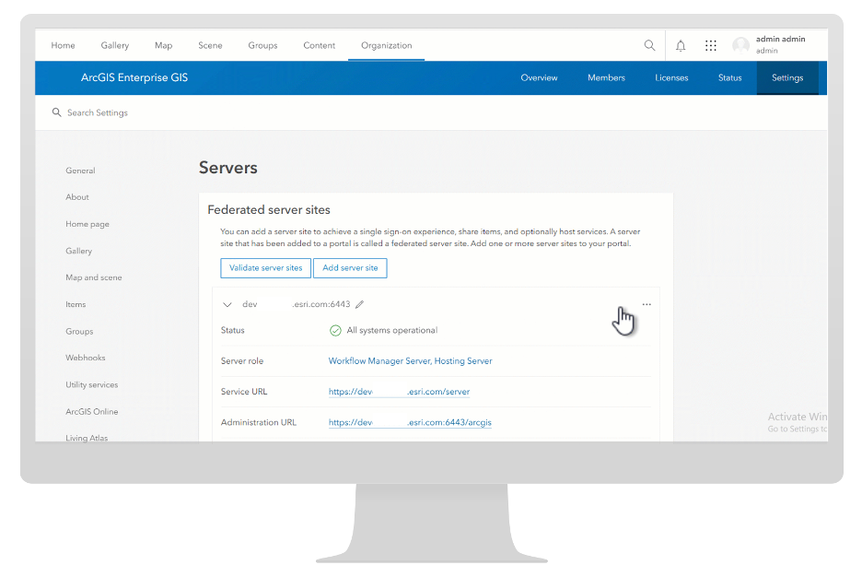
Task: Go to the Status tab
Action: (x=729, y=77)
